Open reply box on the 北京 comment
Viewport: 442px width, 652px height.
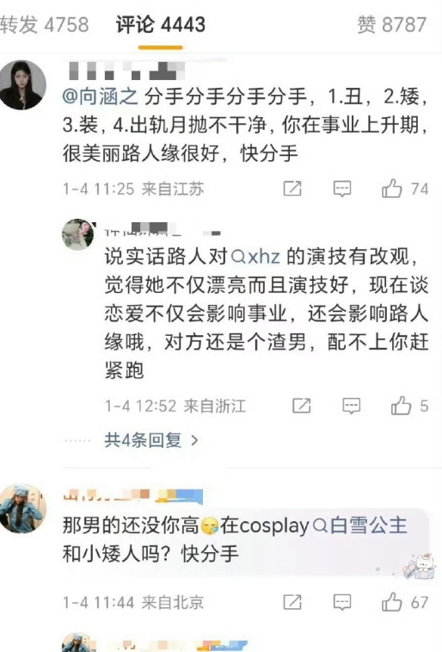[x=342, y=602]
